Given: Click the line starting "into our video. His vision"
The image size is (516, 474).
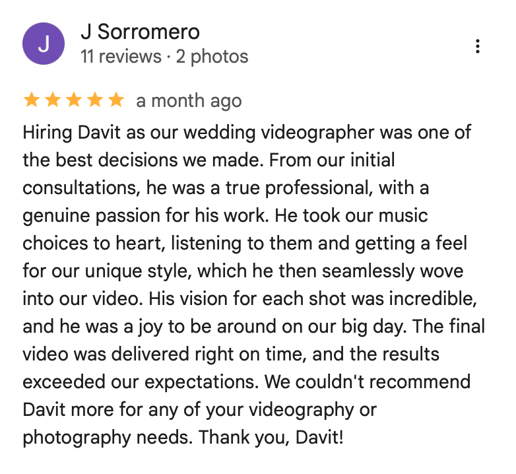Looking at the screenshot, I should coord(250,299).
